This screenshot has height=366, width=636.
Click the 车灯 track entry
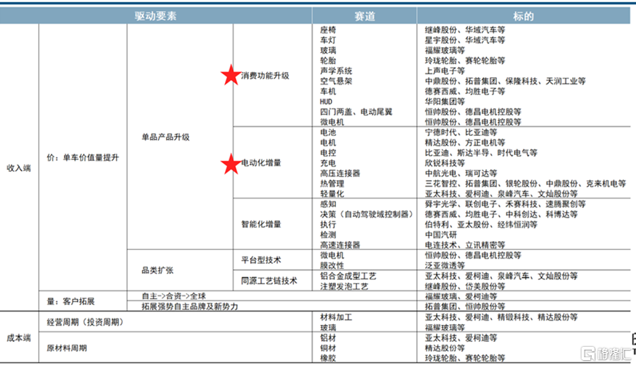pyautogui.click(x=328, y=40)
